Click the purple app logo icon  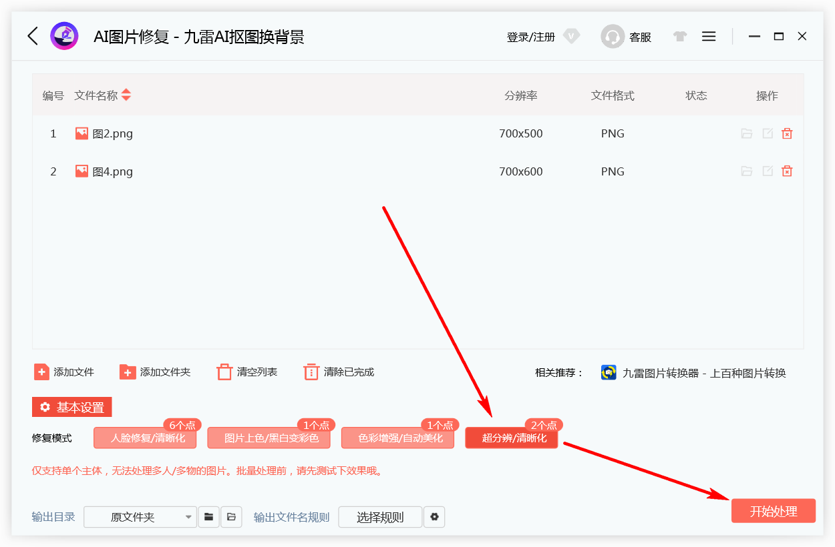[64, 36]
